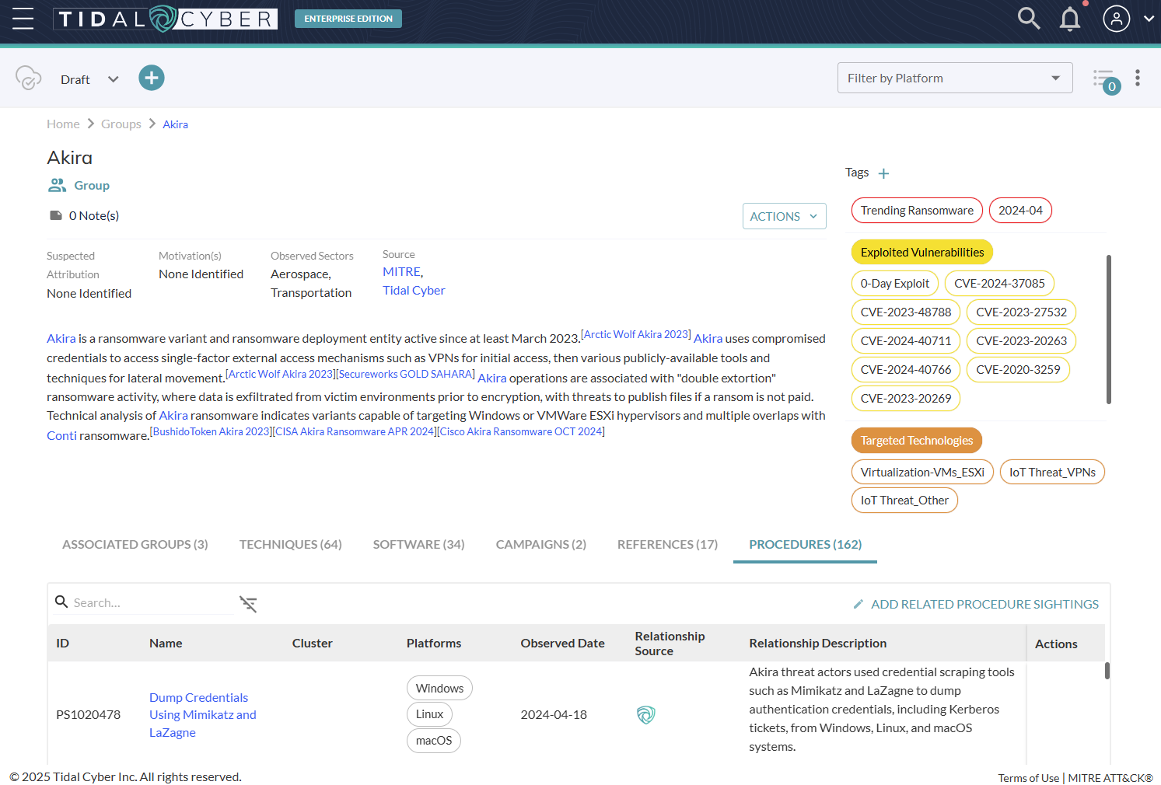Sort by Observed Date column header
Image resolution: width=1161 pixels, height=785 pixels.
pos(562,644)
